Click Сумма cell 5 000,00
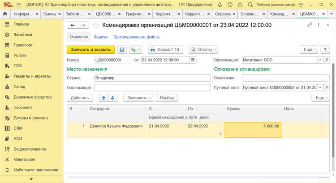 coord(253,130)
